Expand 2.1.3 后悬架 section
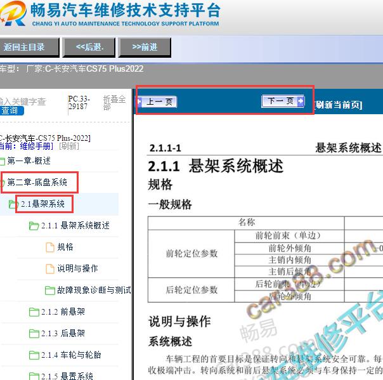This screenshot has width=383, height=380. (x=63, y=333)
